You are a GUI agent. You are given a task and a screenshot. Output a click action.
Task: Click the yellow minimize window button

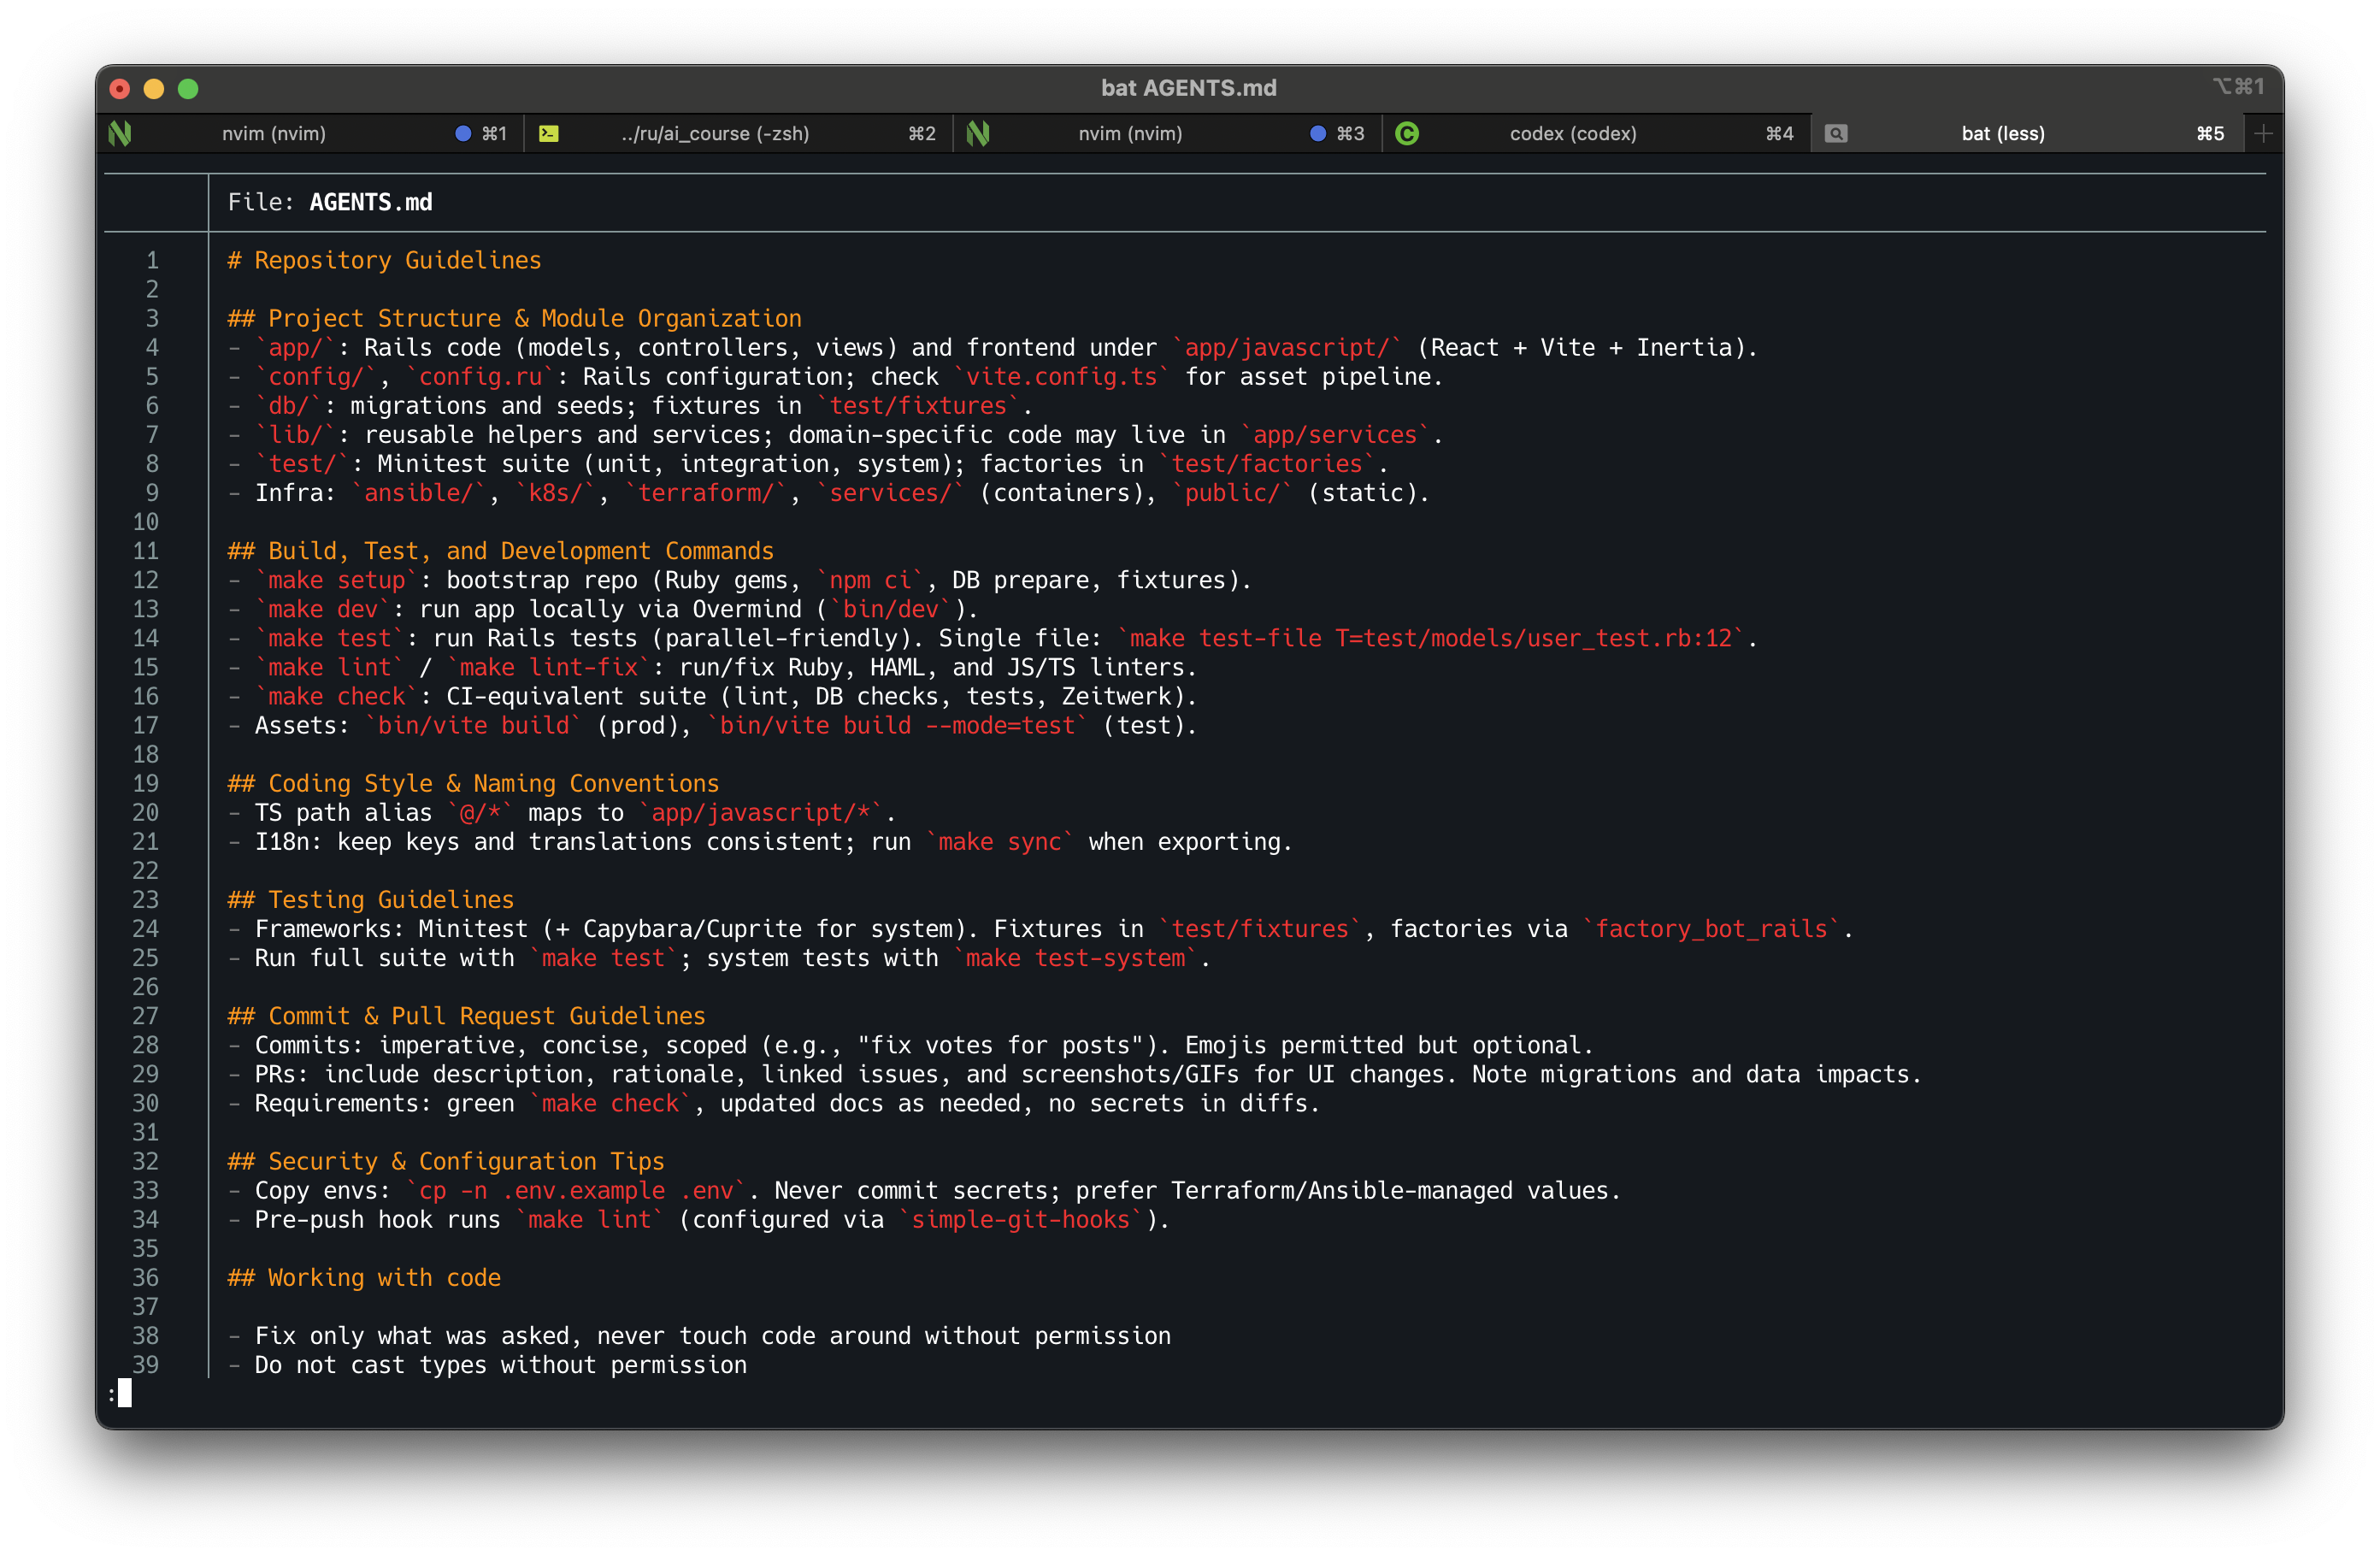(154, 89)
